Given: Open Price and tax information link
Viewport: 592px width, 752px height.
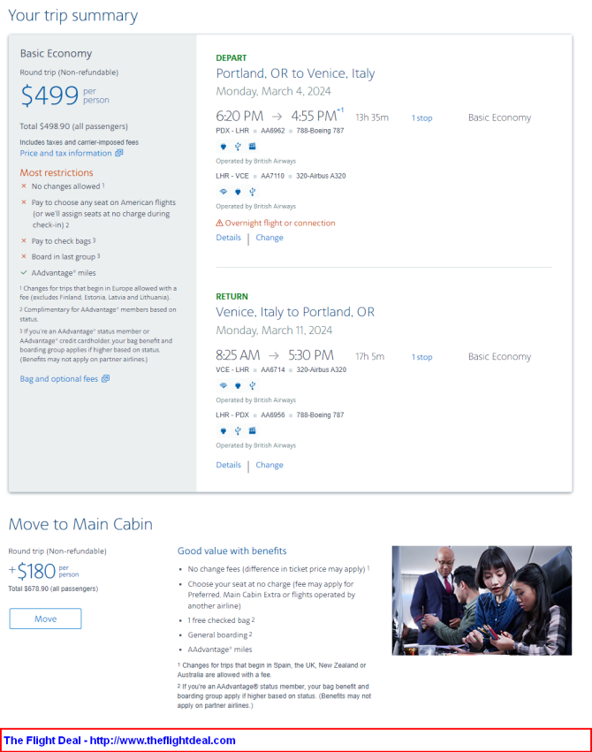Looking at the screenshot, I should click(x=65, y=153).
